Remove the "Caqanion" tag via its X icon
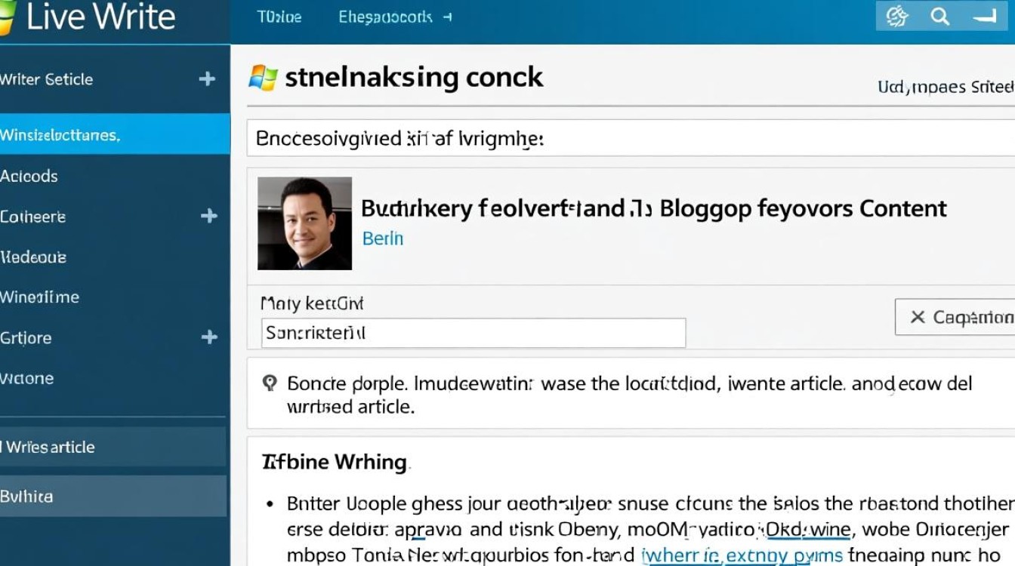Viewport: 1015px width, 566px height. 920,317
